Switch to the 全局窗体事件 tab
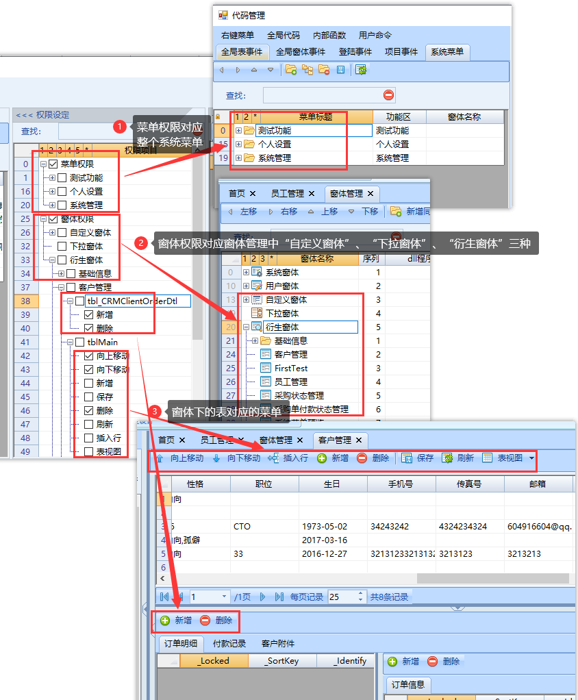 click(301, 52)
